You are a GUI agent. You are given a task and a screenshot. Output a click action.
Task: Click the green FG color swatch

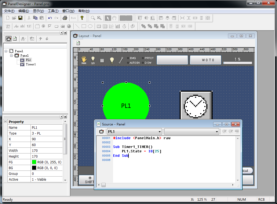click(34, 162)
